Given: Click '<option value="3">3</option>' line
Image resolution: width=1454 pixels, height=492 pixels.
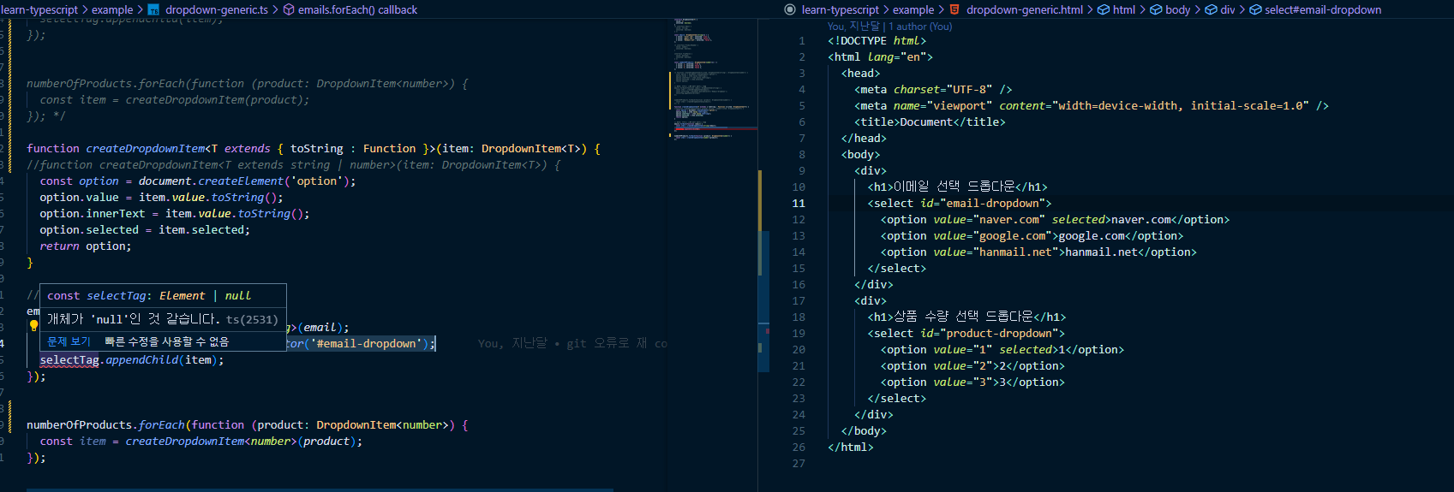Looking at the screenshot, I should coord(972,382).
